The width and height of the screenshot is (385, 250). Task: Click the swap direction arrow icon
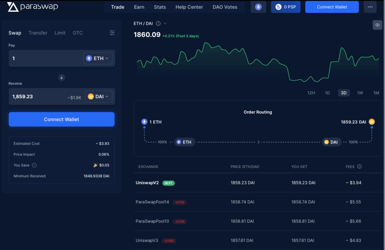click(x=62, y=77)
